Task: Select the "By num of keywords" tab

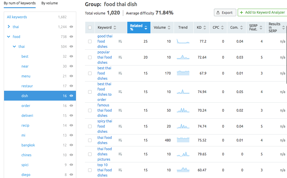Action: coord(19,3)
